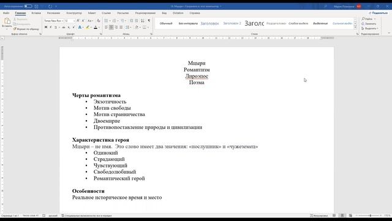392x221 pixels.
Task: Open the Файл menu tab
Action: coord(6,13)
